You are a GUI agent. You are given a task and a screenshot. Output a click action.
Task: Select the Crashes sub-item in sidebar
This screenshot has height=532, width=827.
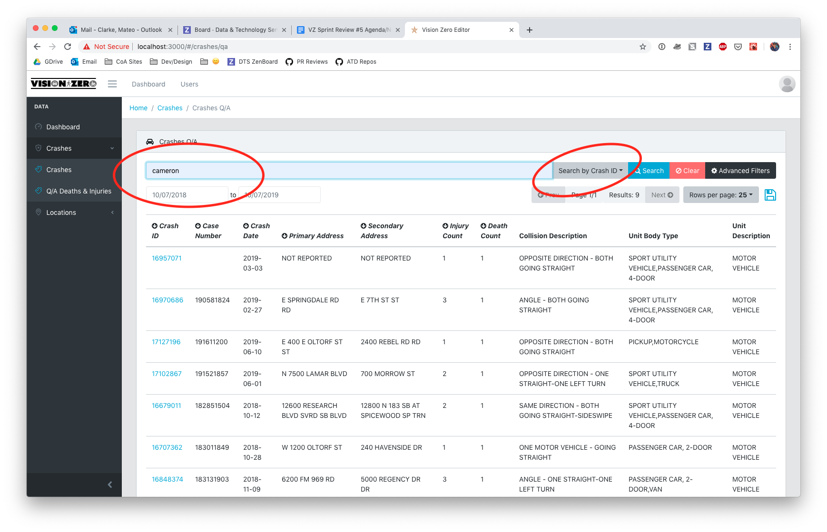[74, 170]
